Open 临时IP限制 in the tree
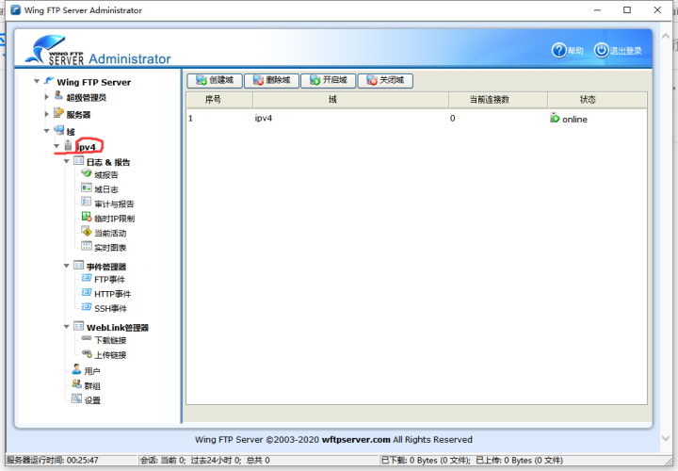The width and height of the screenshot is (678, 471). 114,219
